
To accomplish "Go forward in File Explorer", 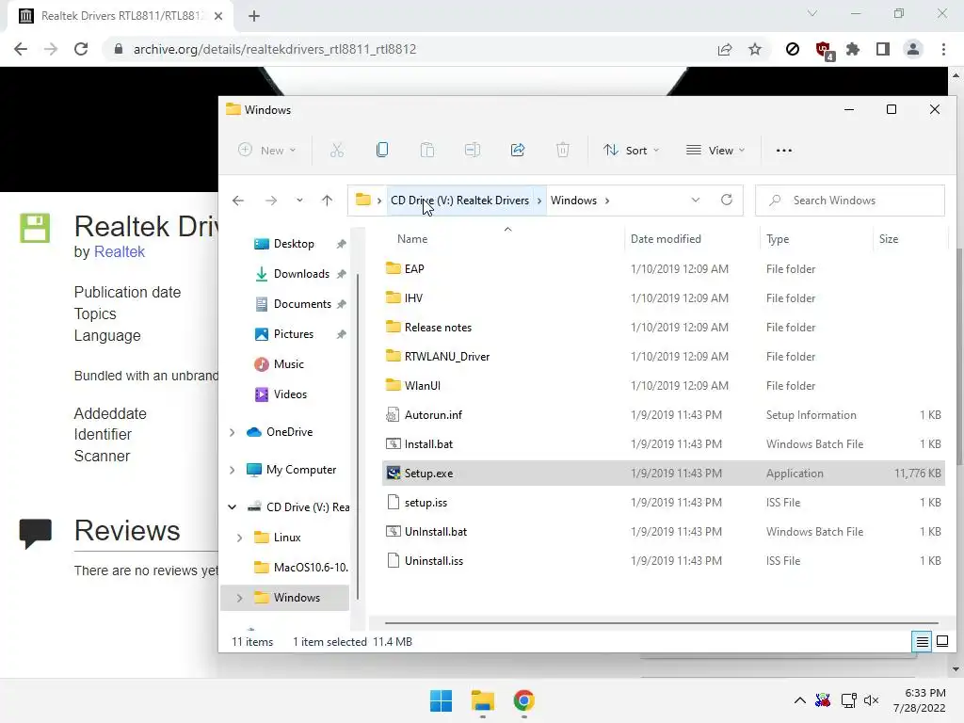I will click(x=270, y=201).
